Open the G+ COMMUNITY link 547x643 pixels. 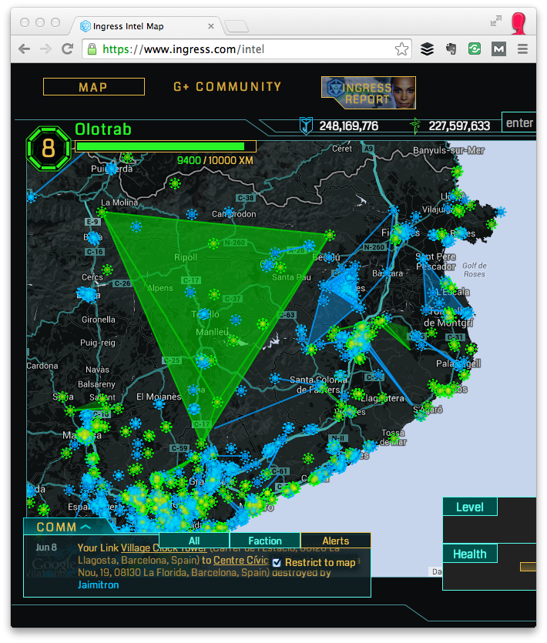pyautogui.click(x=227, y=87)
